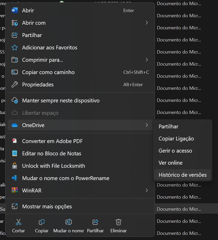
Task: Open Mostrar mais opções
Action: (47, 207)
